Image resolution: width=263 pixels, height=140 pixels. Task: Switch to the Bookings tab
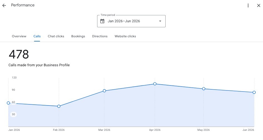(78, 36)
